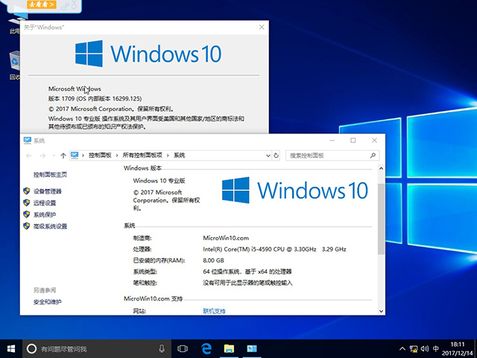Select the 版本 1709 version line
Image resolution: width=477 pixels, height=358 pixels.
click(x=95, y=98)
